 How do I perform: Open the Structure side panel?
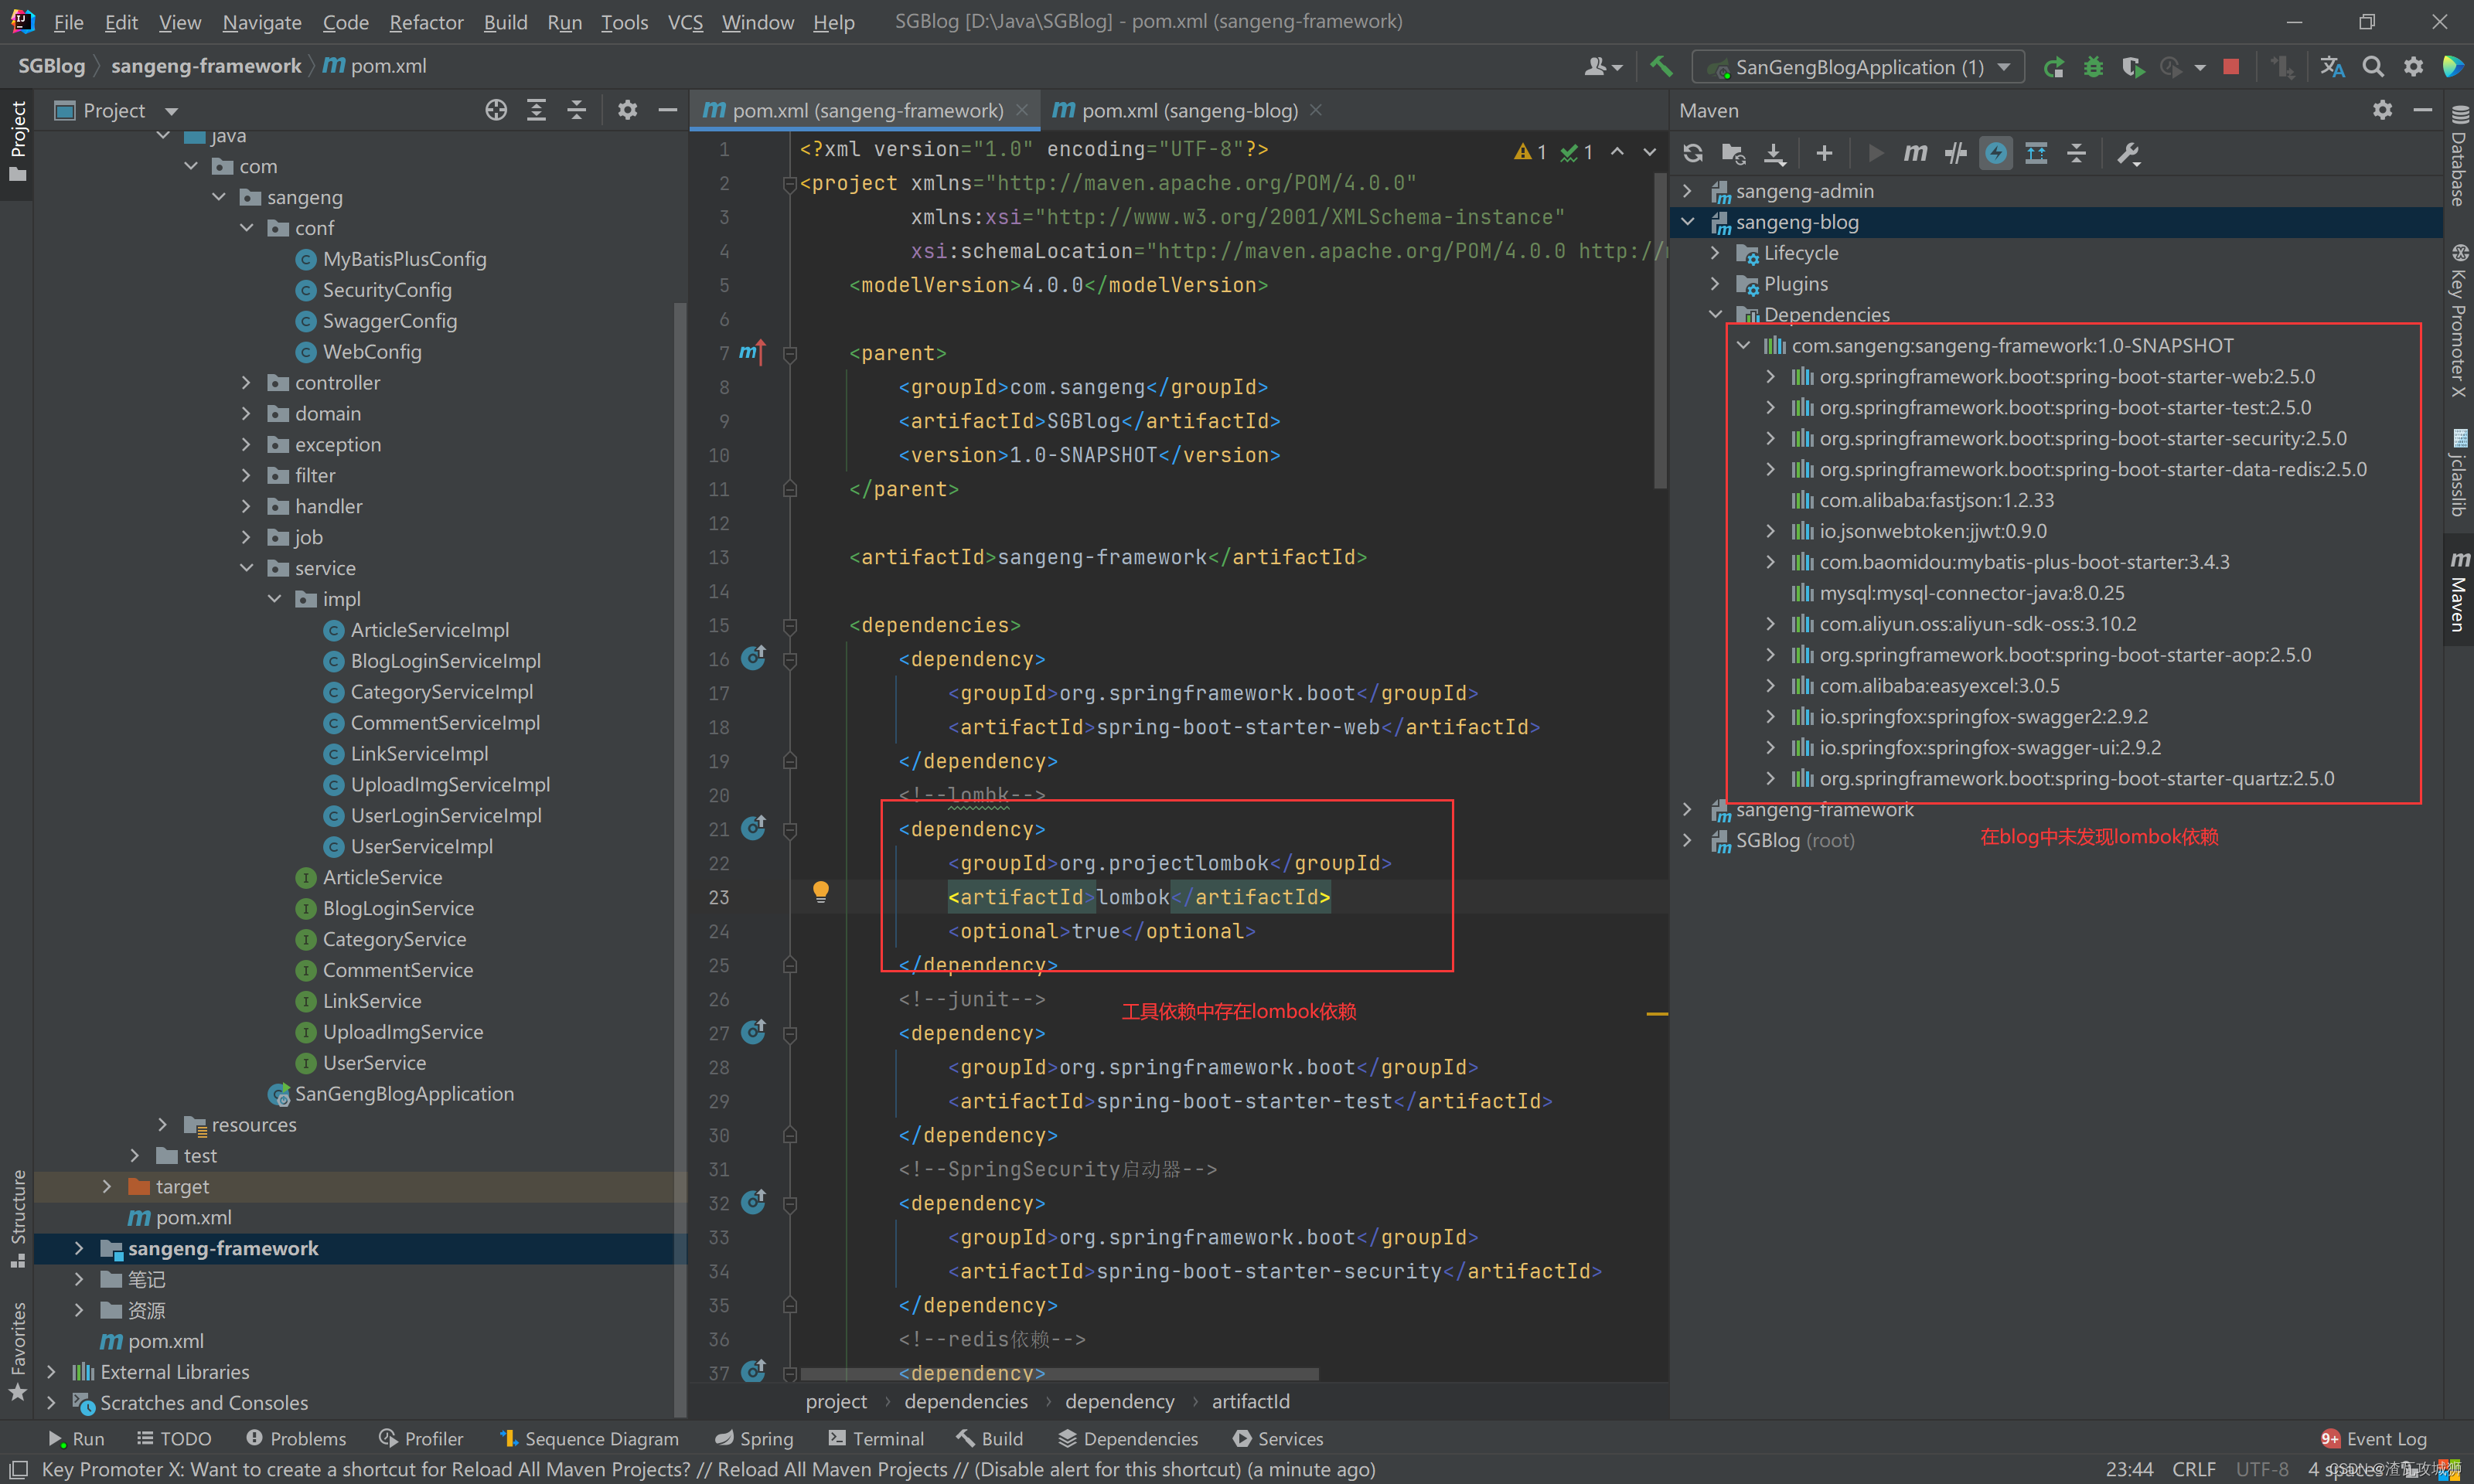pos(17,1218)
